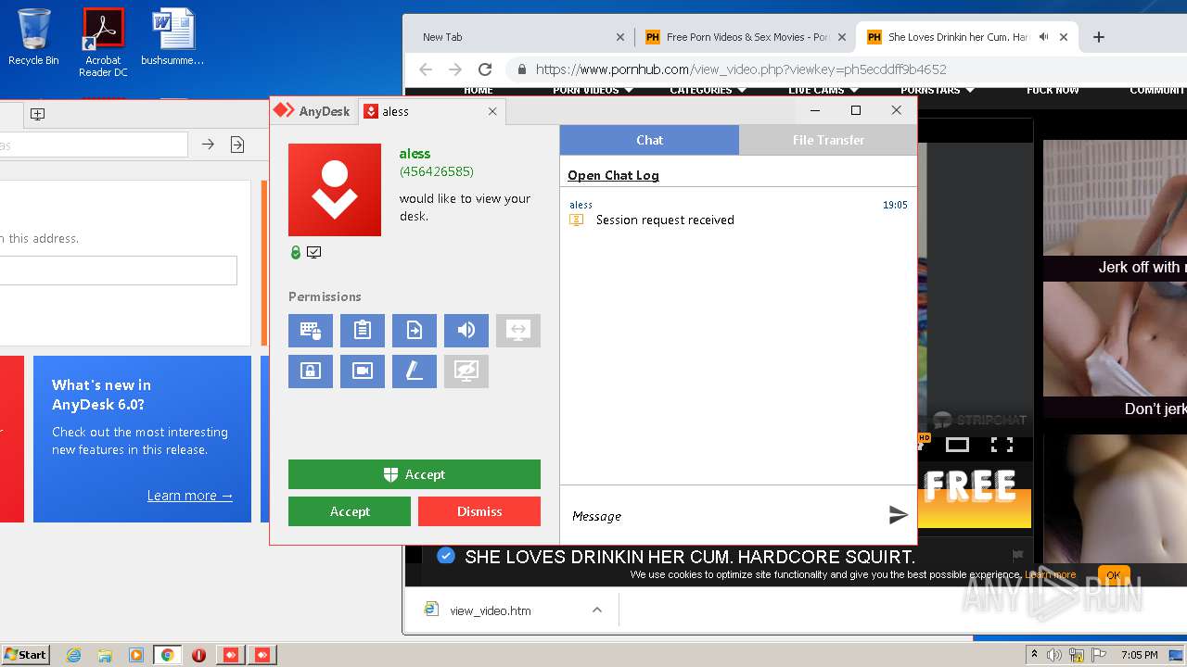Screen dimensions: 1187x667
Task: Open the bushsumme Word document on desktop
Action: tap(172, 37)
